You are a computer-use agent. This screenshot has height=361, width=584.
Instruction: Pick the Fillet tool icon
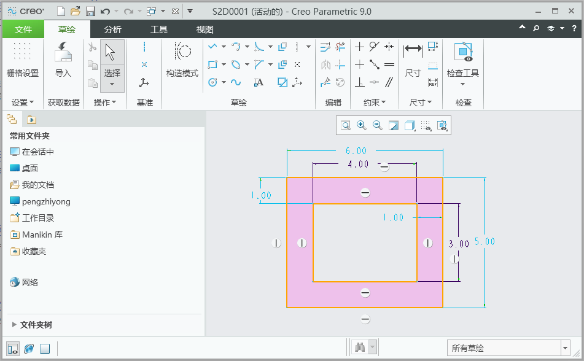coord(259,47)
